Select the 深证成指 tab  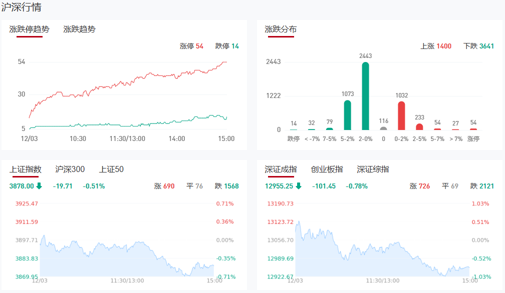point(281,169)
